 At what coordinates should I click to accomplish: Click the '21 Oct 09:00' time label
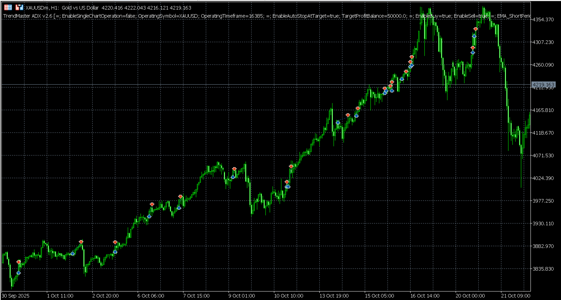(x=516, y=296)
